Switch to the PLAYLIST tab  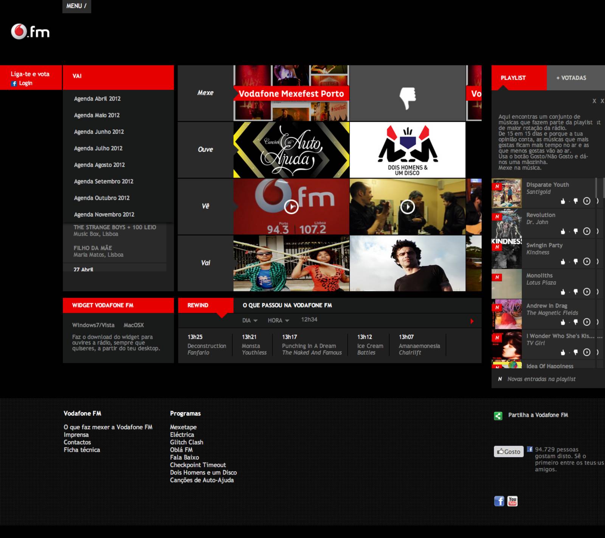(x=519, y=78)
